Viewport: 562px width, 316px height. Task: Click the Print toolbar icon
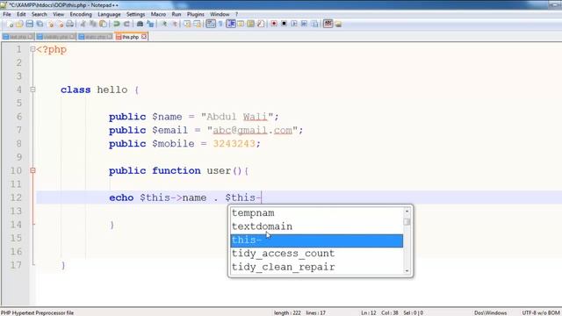coord(70,24)
